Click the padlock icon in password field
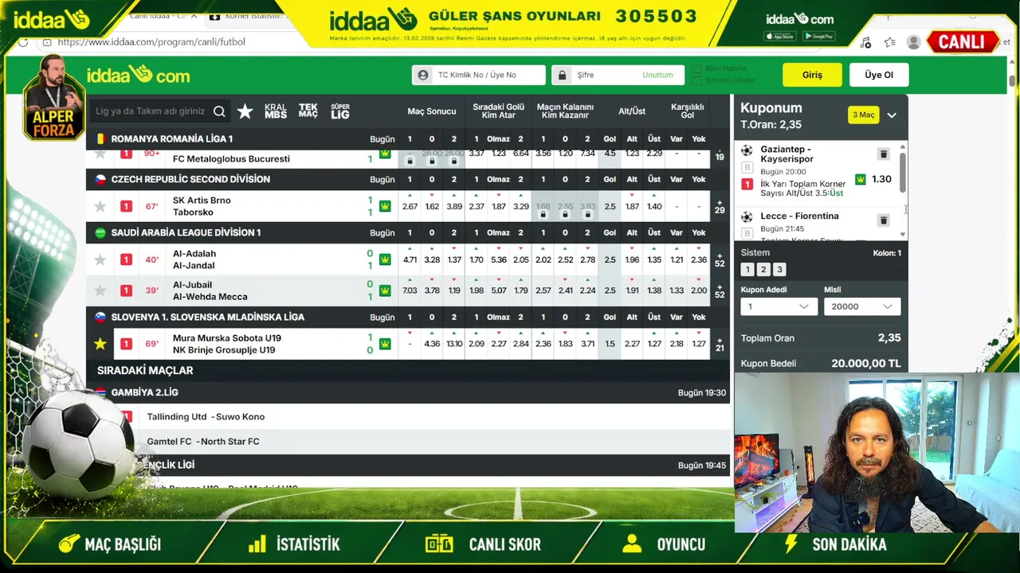This screenshot has height=573, width=1020. pyautogui.click(x=563, y=75)
